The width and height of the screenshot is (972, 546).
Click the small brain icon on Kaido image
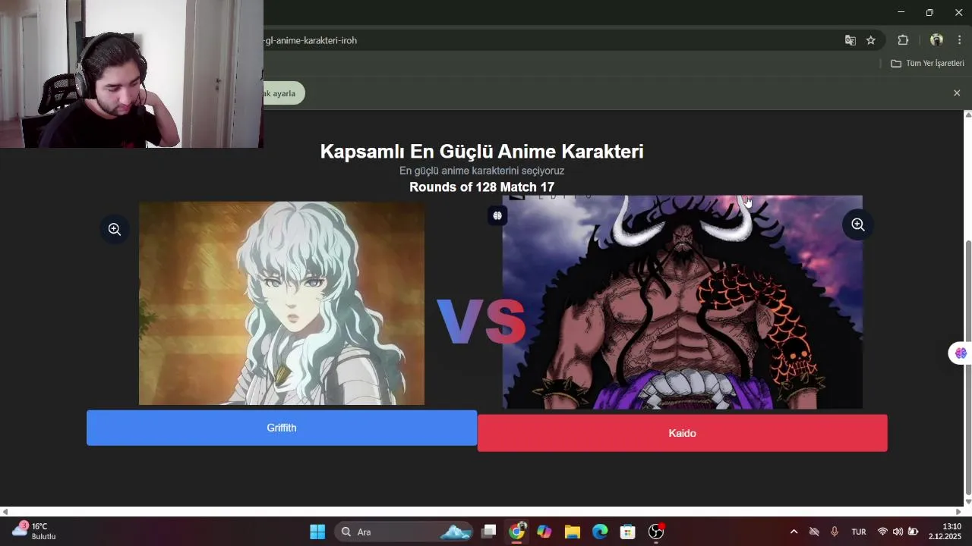497,215
